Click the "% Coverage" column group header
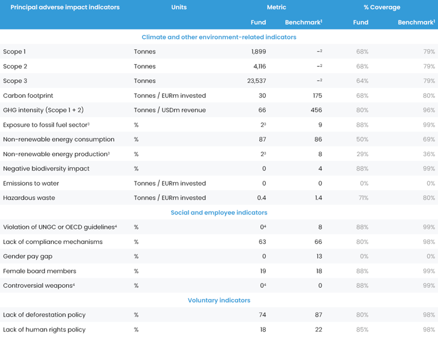This screenshot has width=438, height=343. tap(382, 7)
